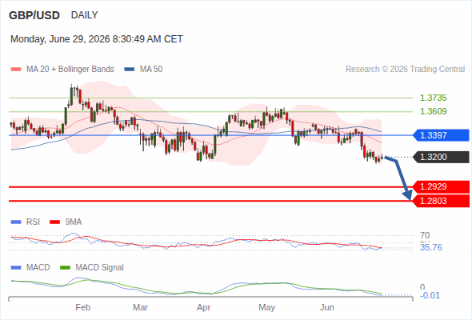Click the MA 50 legend label

pyautogui.click(x=151, y=70)
